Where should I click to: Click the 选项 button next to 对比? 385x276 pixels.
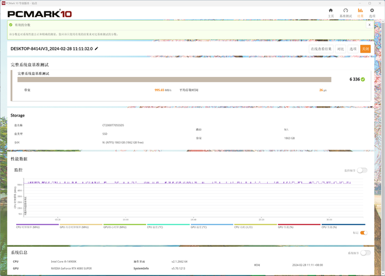(353, 49)
